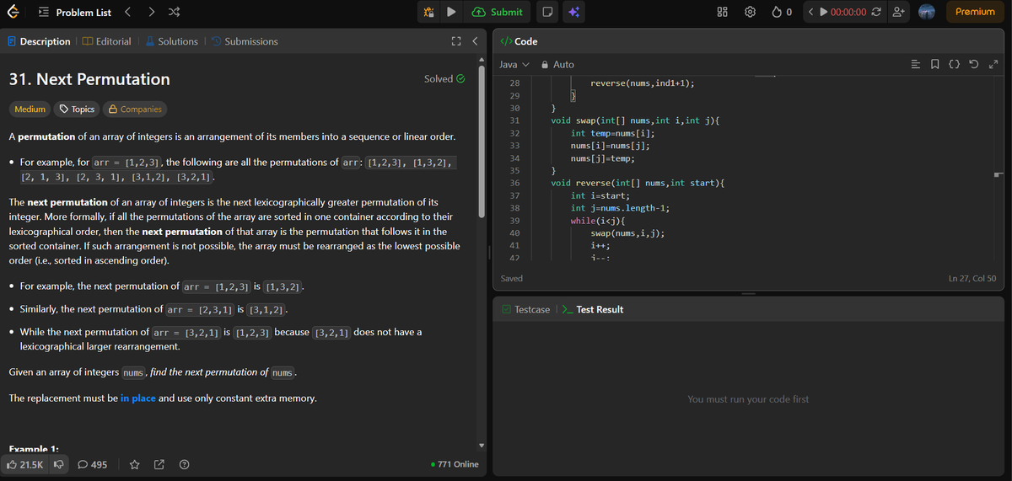Click the Solved status indicator
This screenshot has height=481, width=1012.
coord(444,79)
